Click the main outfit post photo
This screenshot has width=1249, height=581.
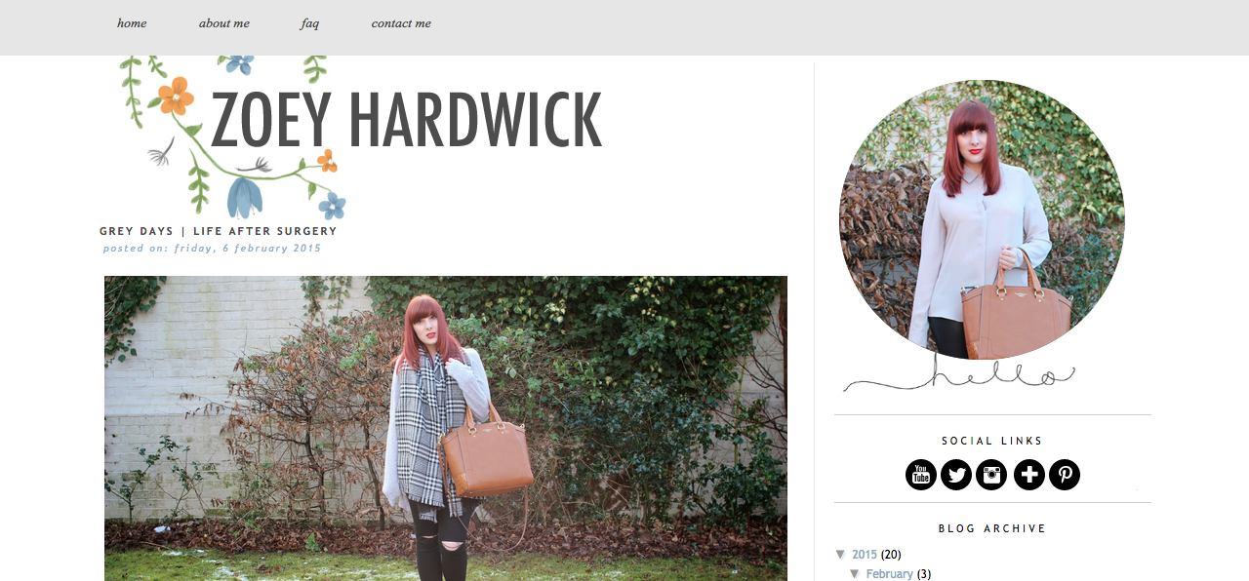tap(446, 428)
